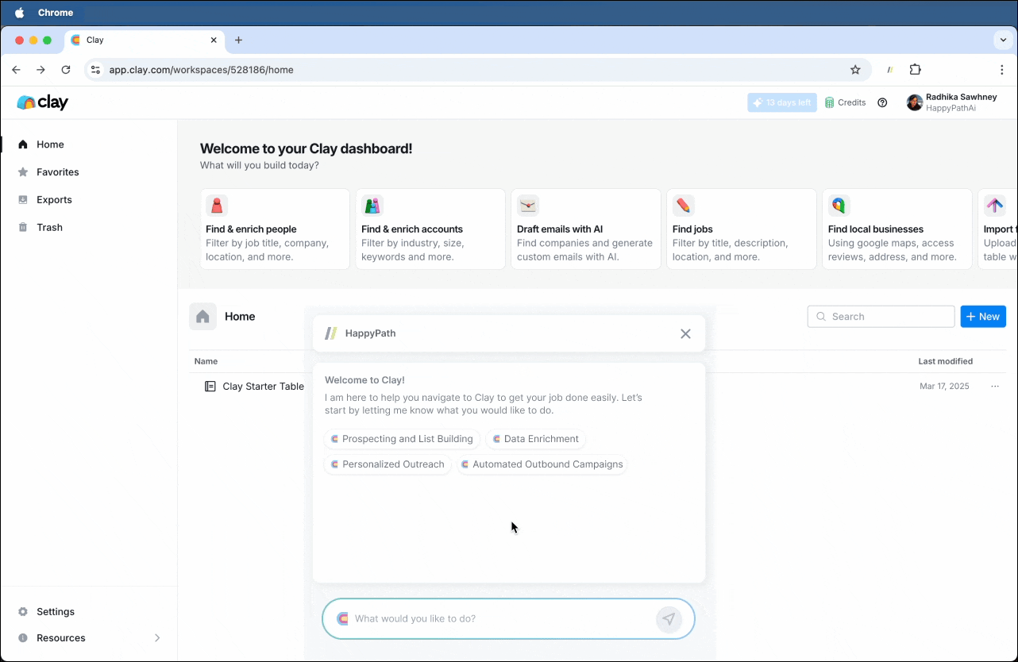
Task: Focus the Search tables field
Action: pos(881,317)
